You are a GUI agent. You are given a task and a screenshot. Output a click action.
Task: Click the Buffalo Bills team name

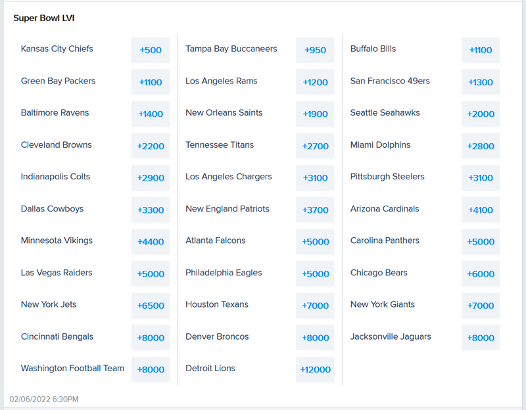(x=373, y=49)
